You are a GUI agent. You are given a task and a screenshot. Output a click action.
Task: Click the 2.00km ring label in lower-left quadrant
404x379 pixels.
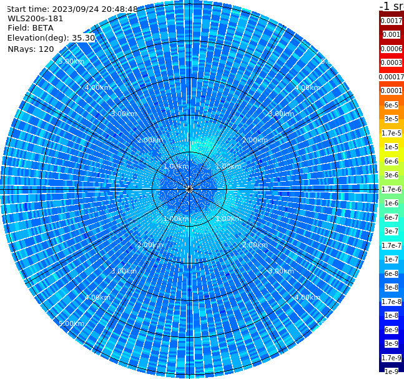pyautogui.click(x=150, y=245)
